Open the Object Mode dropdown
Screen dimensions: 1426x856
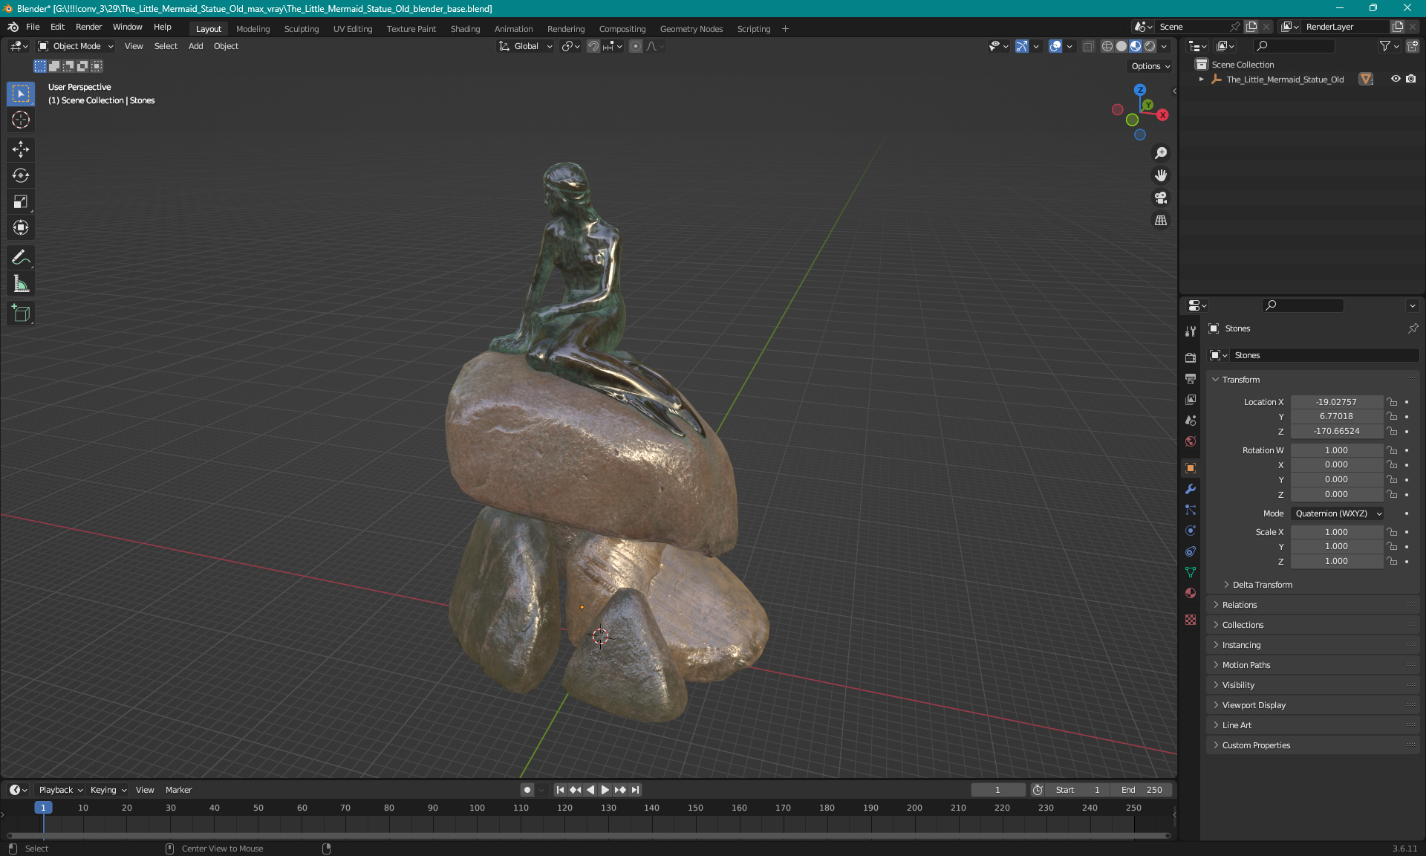[75, 46]
